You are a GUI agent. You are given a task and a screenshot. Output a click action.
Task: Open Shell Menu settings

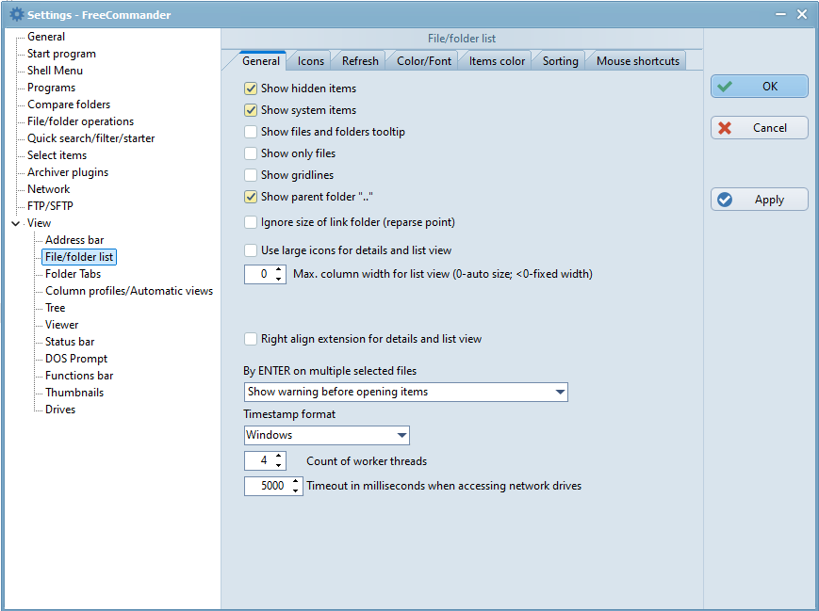pos(55,71)
